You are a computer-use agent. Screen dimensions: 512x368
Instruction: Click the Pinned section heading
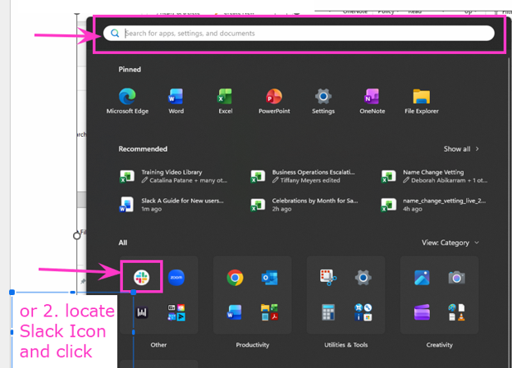130,69
